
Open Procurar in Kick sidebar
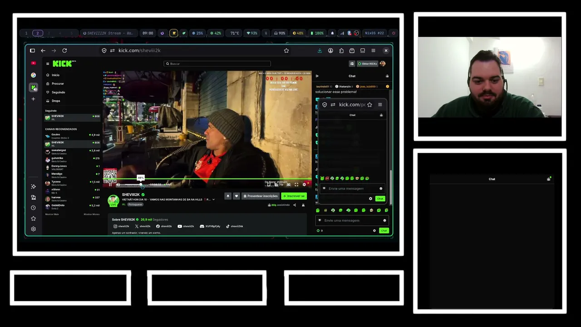point(55,84)
